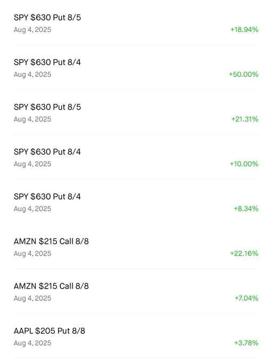Click the +7.04% gain on AMZN call
This screenshot has height=362, width=274.
pyautogui.click(x=246, y=298)
